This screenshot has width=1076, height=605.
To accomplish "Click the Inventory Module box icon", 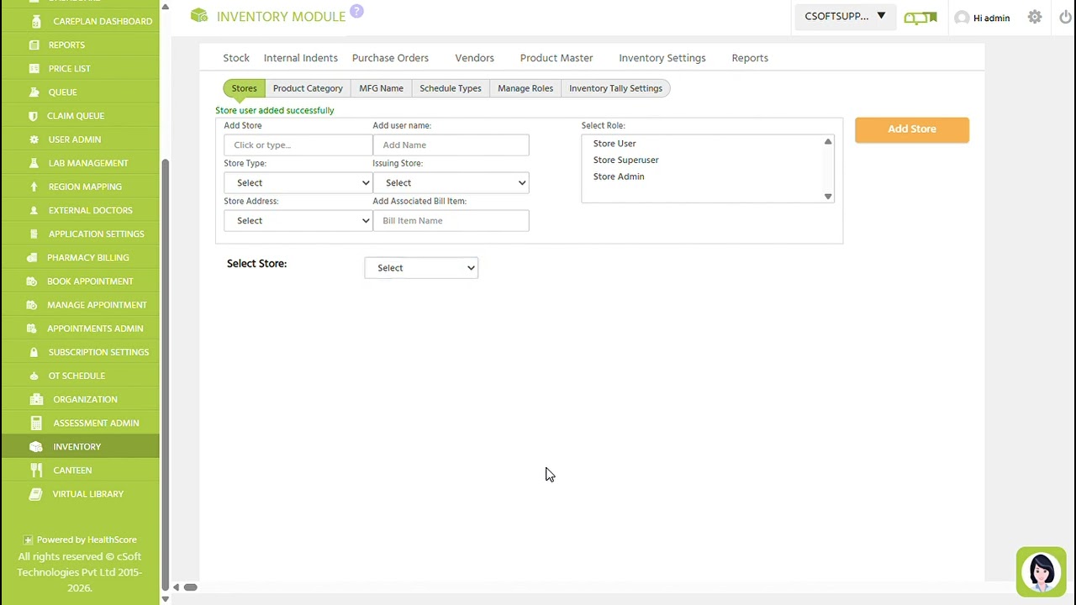I will pos(199,15).
